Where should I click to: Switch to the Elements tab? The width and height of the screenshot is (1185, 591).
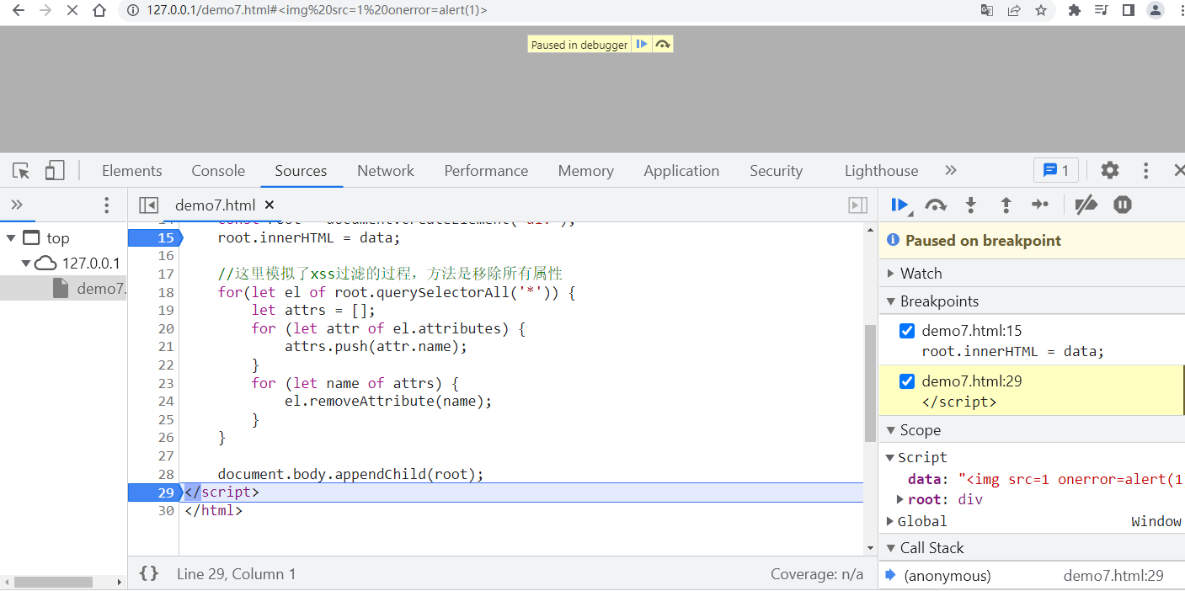click(132, 171)
